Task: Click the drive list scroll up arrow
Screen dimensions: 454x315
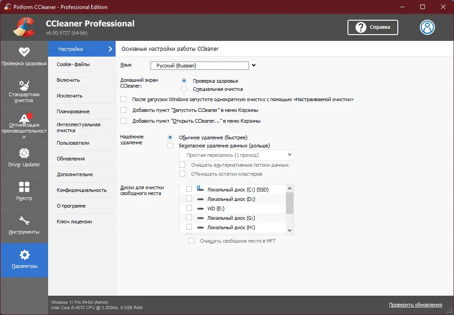Action: pos(289,188)
